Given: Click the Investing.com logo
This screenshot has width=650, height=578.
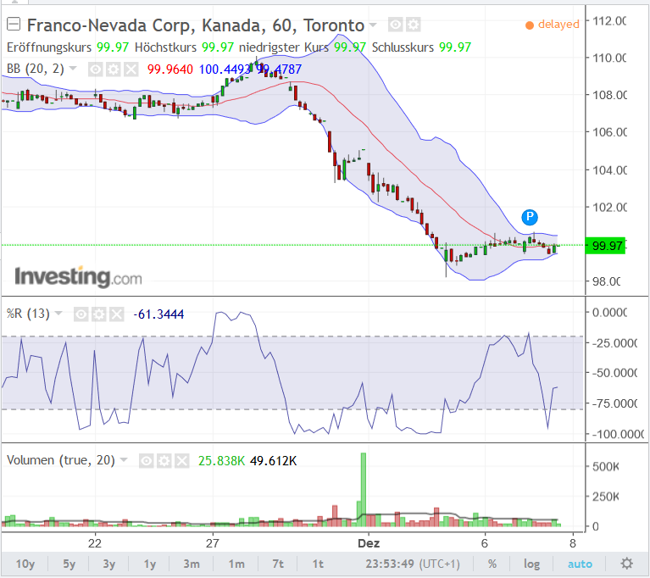Looking at the screenshot, I should click(78, 277).
